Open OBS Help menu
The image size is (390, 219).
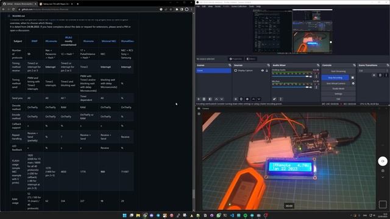coord(258,6)
